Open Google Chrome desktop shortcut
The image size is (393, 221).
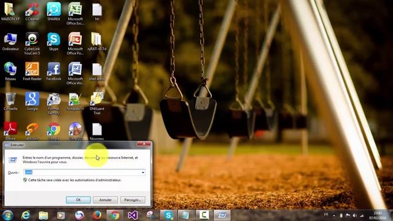(53, 131)
